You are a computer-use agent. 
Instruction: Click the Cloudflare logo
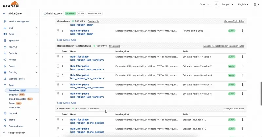point(10,4)
